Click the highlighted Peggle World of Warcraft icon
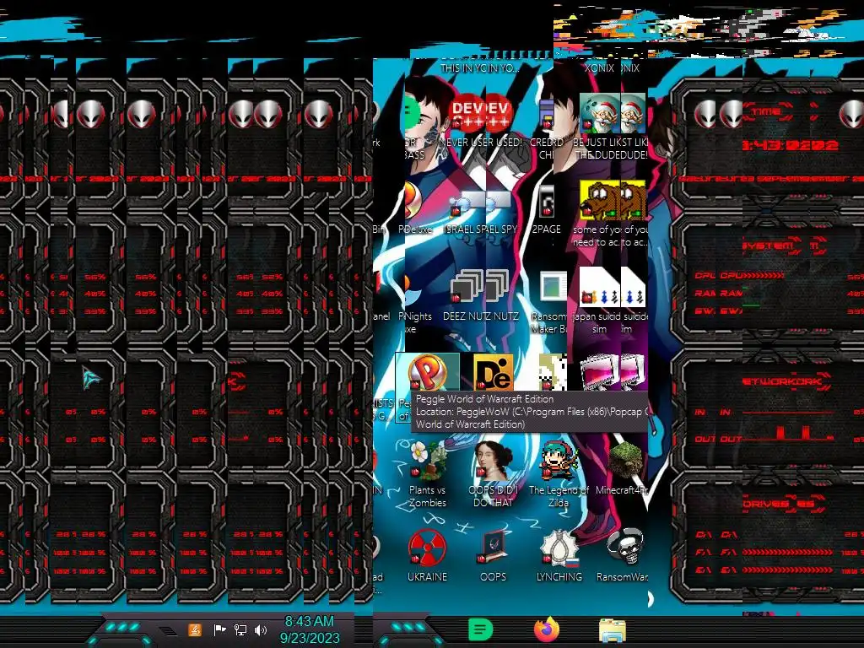 point(428,372)
